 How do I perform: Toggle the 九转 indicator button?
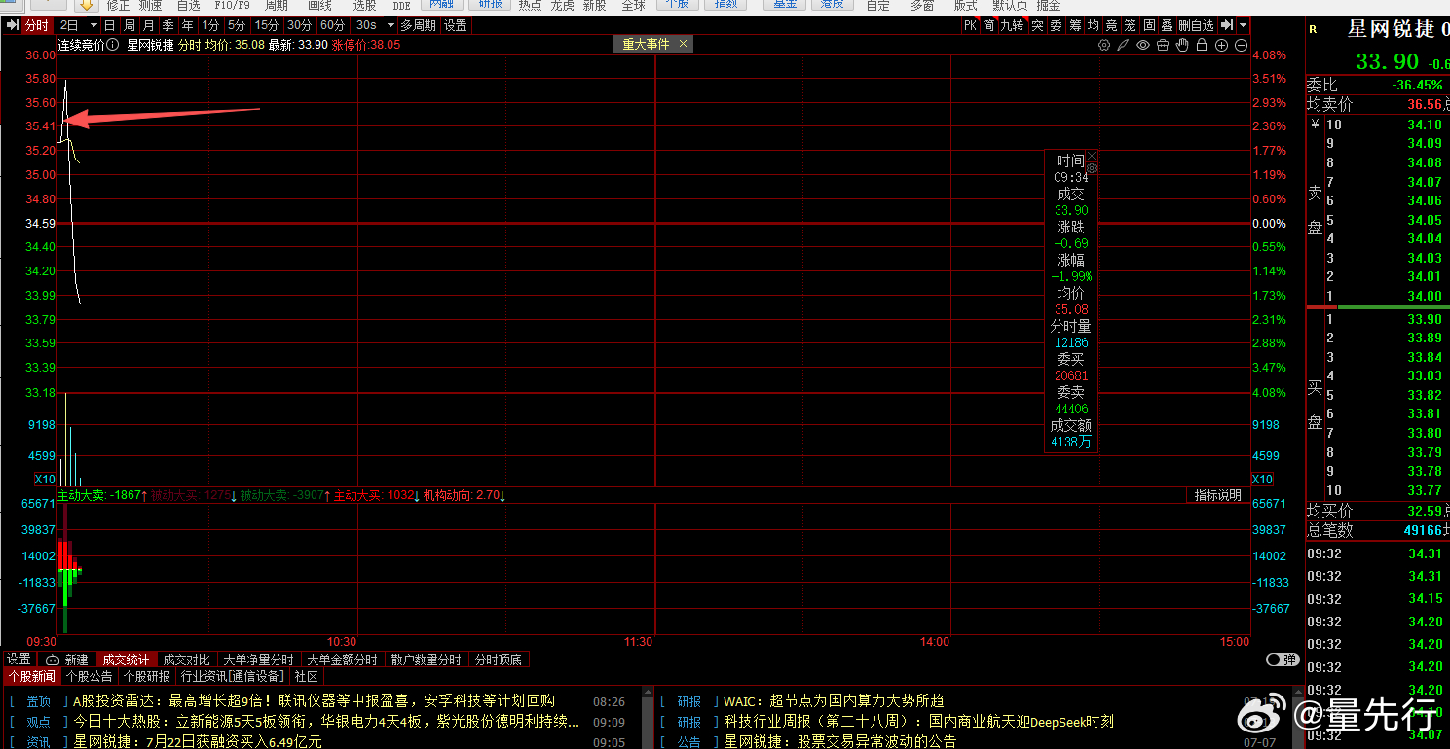coord(1013,25)
